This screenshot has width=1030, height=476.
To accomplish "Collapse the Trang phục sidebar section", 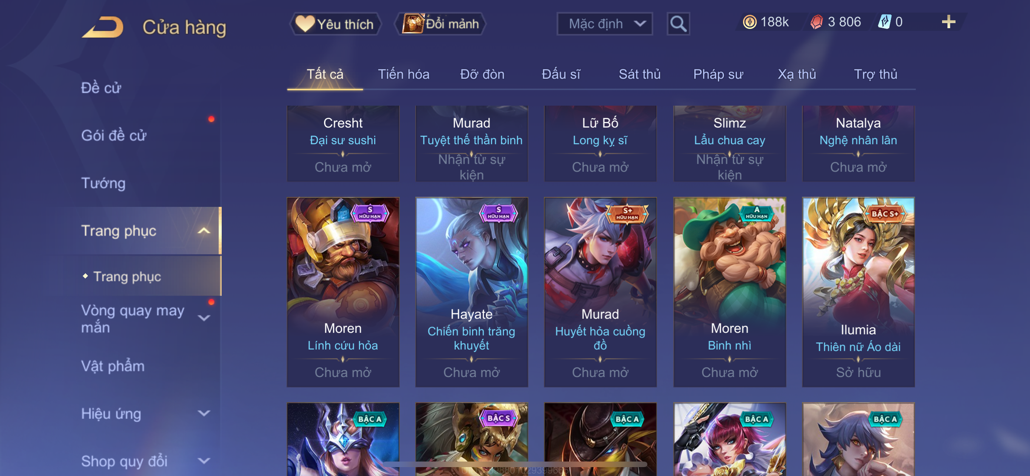I will click(x=204, y=231).
